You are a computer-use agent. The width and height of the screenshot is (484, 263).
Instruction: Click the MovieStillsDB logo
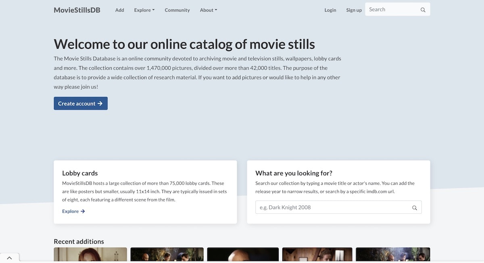click(x=77, y=10)
